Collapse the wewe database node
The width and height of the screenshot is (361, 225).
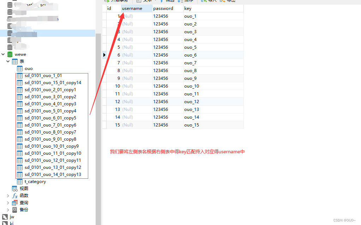tap(3, 54)
